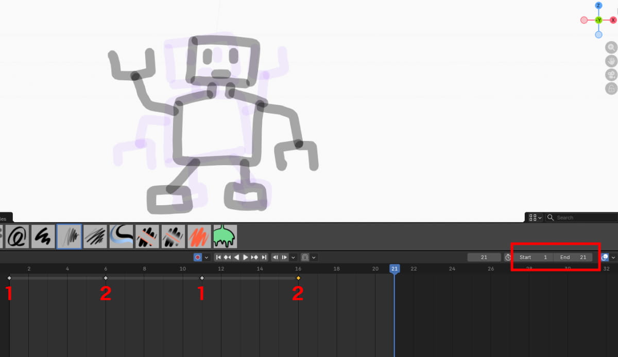Click the red X axis on gizmo
The image size is (618, 357).
click(613, 20)
